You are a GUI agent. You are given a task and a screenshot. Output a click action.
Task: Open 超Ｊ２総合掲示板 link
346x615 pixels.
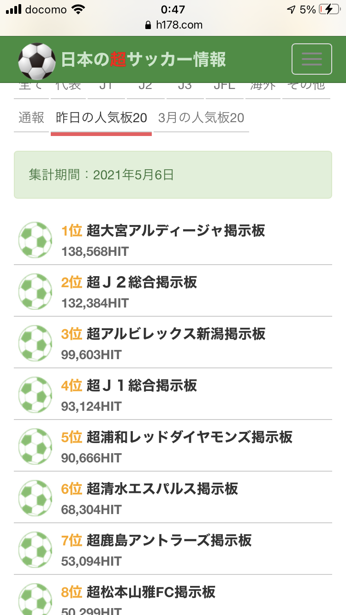(142, 282)
